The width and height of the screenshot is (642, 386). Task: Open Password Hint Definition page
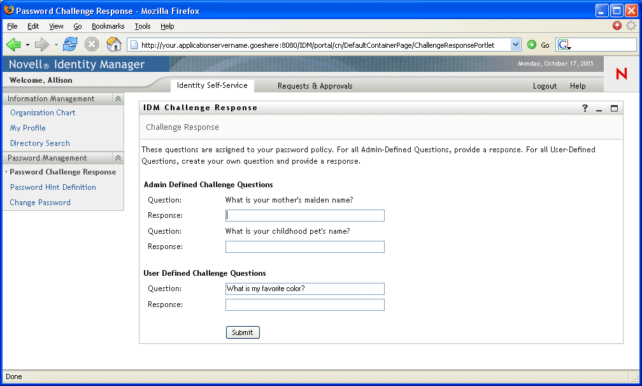53,187
